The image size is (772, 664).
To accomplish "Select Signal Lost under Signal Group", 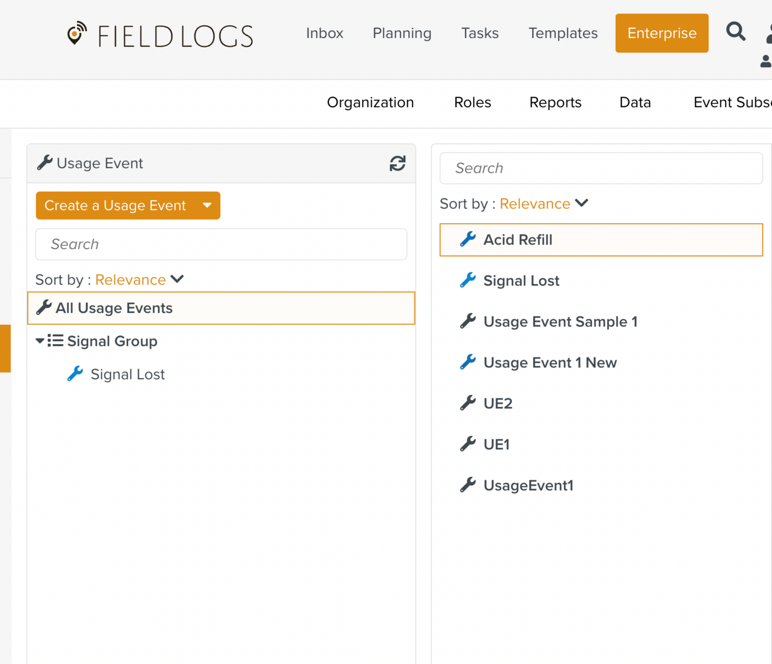I will 128,374.
